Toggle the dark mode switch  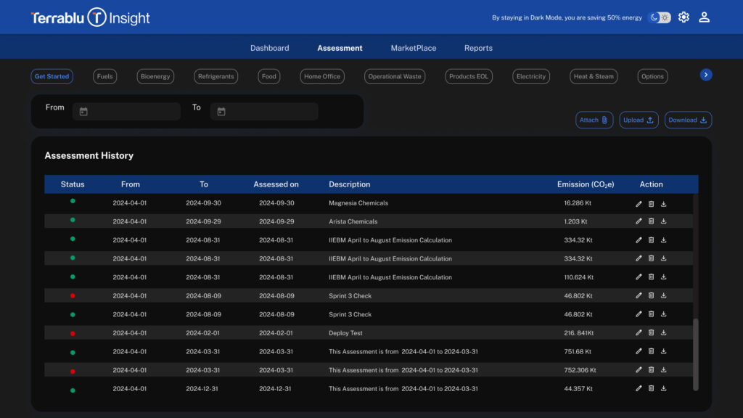(659, 17)
